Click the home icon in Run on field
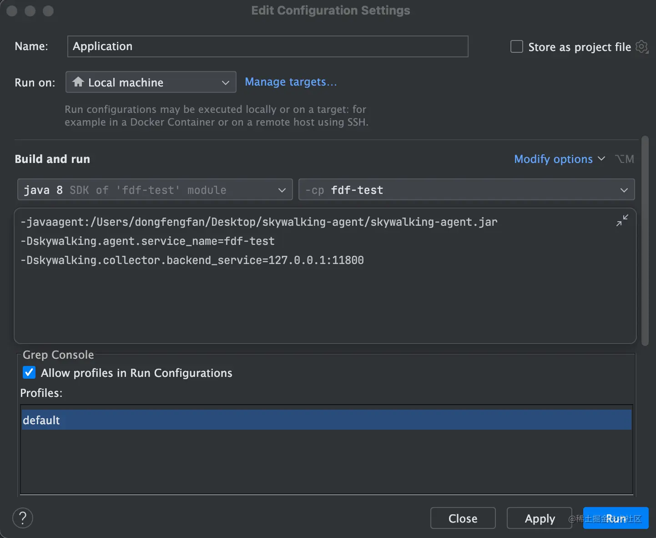The image size is (656, 538). click(78, 82)
